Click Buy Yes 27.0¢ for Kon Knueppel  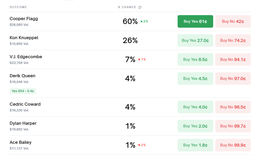(x=195, y=40)
